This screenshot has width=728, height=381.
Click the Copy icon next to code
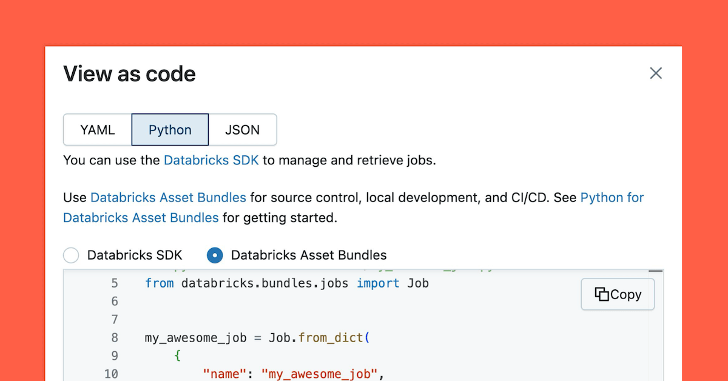(602, 294)
